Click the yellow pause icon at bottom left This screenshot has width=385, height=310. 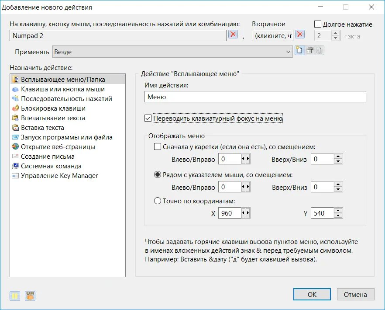point(15,296)
